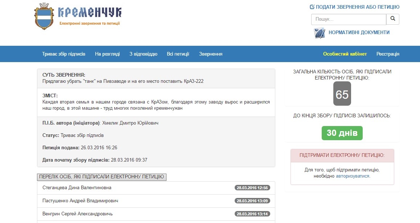Click the normative documents icon
This screenshot has height=223, width=420.
click(320, 33)
